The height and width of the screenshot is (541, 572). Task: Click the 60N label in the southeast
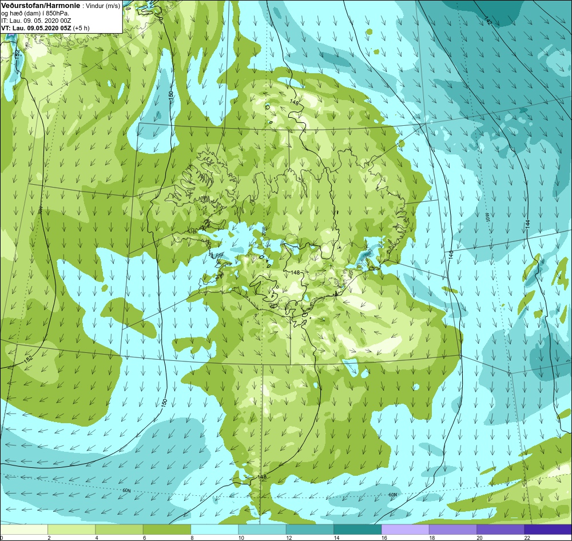point(392,495)
